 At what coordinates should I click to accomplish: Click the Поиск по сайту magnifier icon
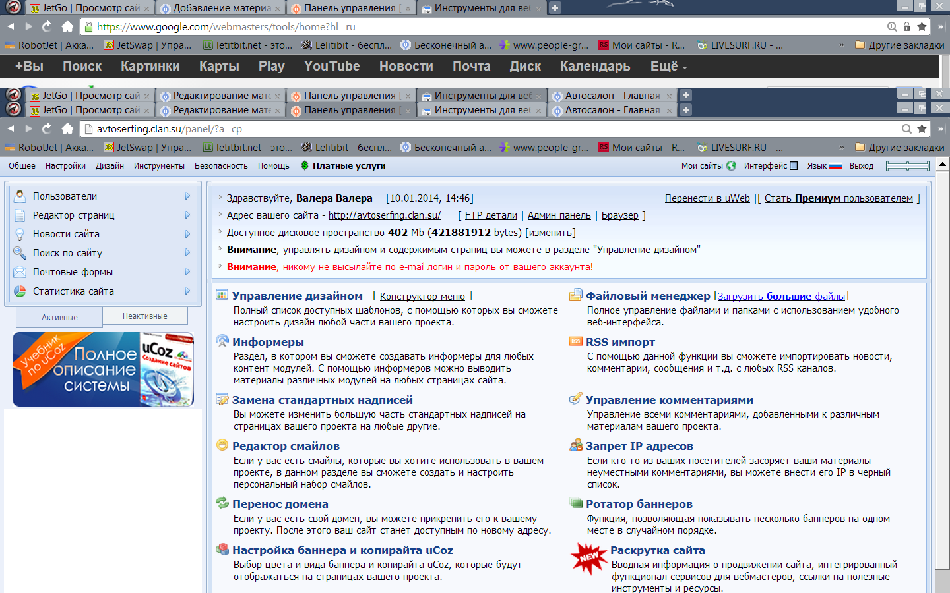click(x=20, y=252)
